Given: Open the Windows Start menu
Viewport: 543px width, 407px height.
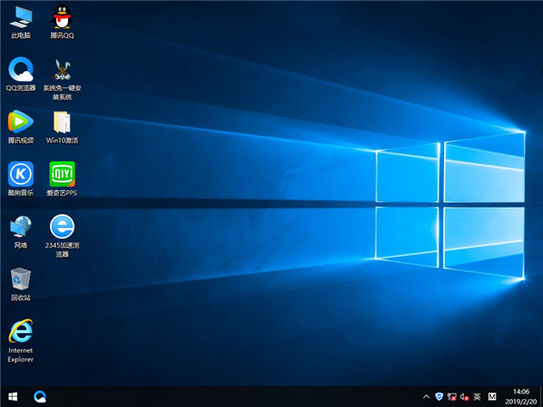Looking at the screenshot, I should 13,397.
